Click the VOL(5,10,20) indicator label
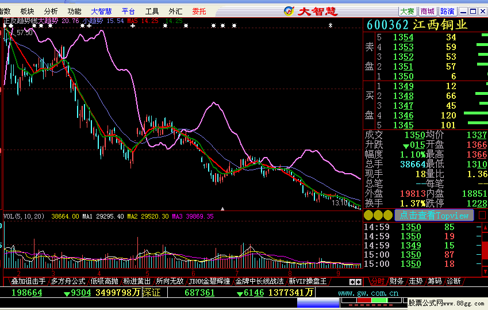Image resolution: width=488 pixels, height=310 pixels. (24, 216)
